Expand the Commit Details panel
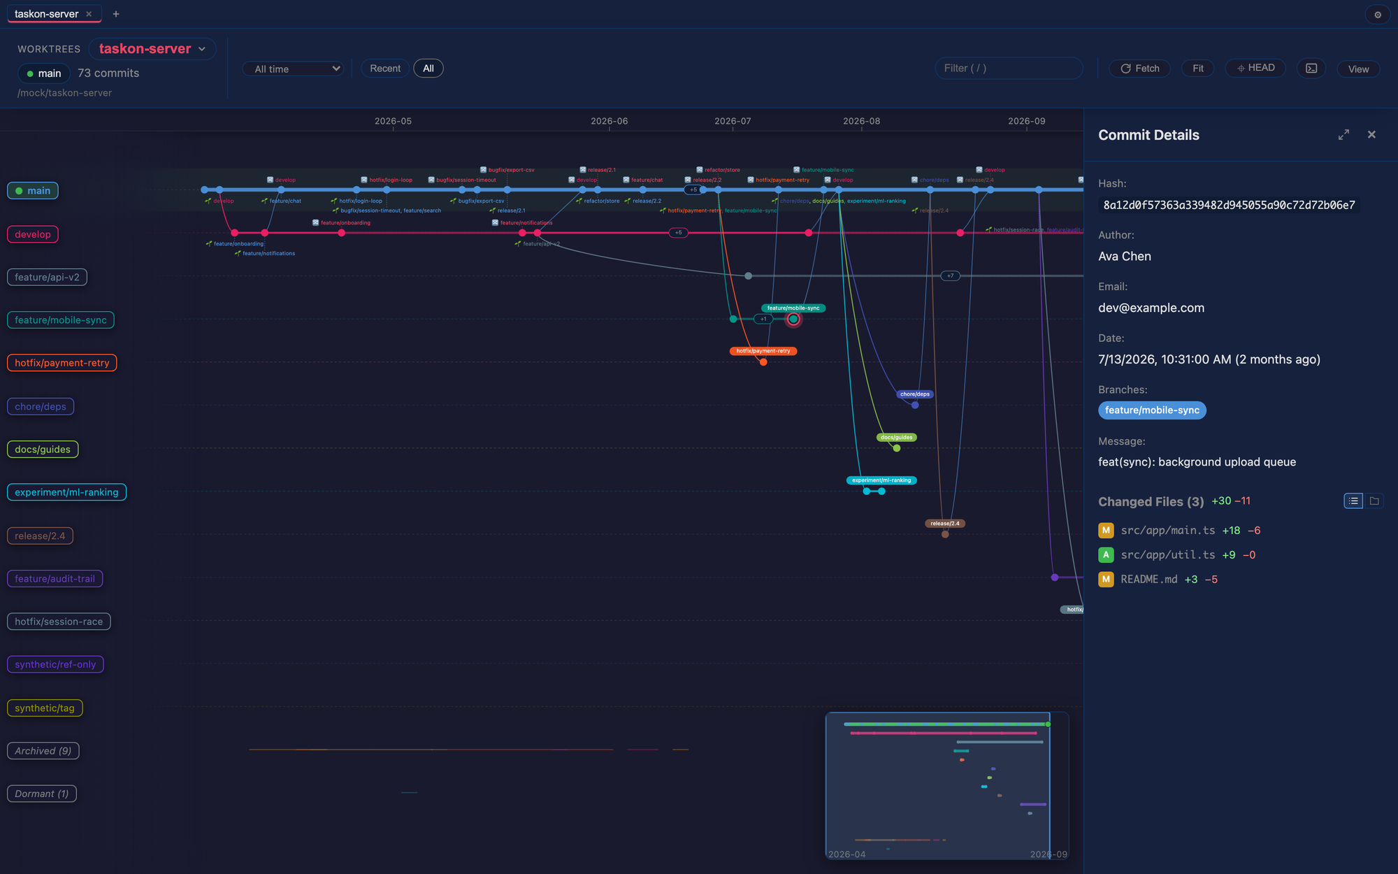1398x874 pixels. pyautogui.click(x=1343, y=135)
